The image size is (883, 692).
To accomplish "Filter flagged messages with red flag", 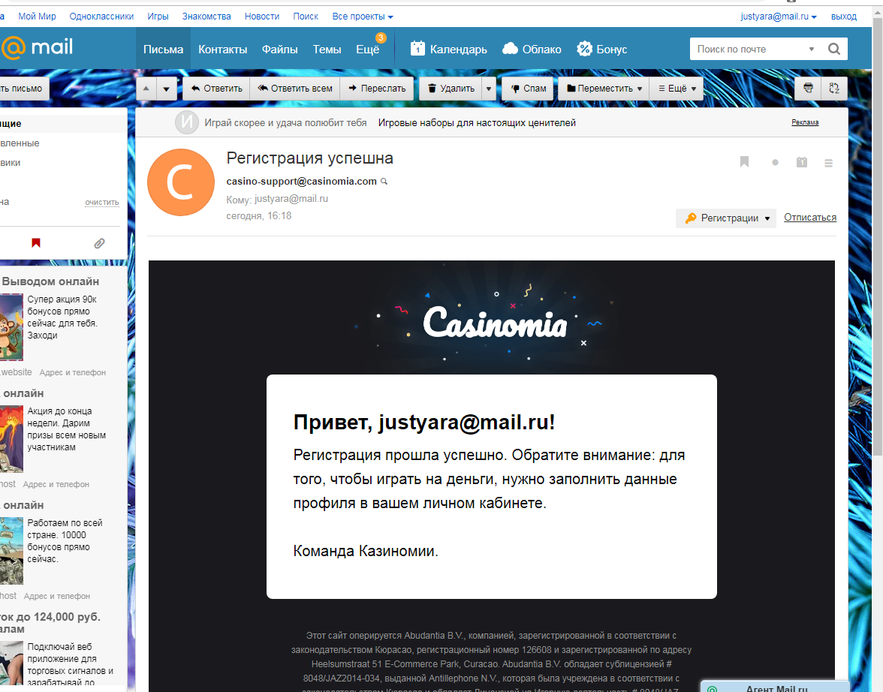I will coord(35,243).
